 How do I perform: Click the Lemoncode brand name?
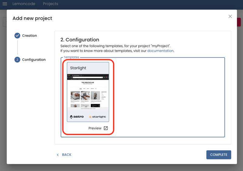click(24, 4)
